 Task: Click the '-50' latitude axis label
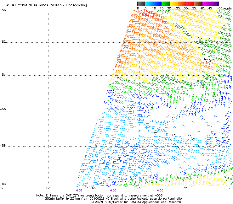tap(3, 10)
